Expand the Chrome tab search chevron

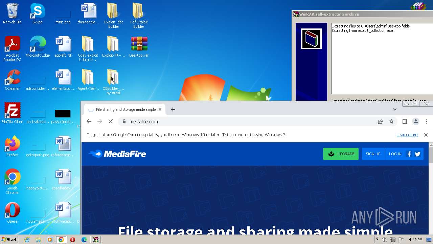pyautogui.click(x=395, y=109)
